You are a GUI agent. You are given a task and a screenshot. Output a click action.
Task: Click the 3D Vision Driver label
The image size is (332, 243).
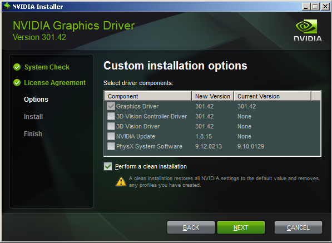(x=138, y=126)
